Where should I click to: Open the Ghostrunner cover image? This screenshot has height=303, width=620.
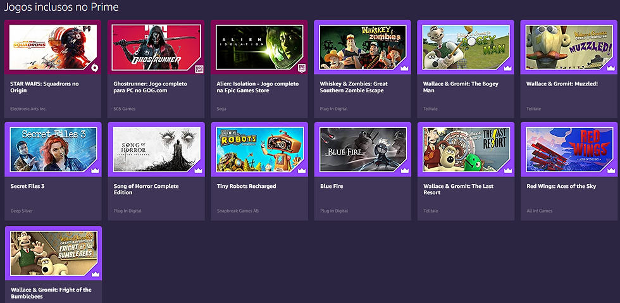click(x=156, y=47)
